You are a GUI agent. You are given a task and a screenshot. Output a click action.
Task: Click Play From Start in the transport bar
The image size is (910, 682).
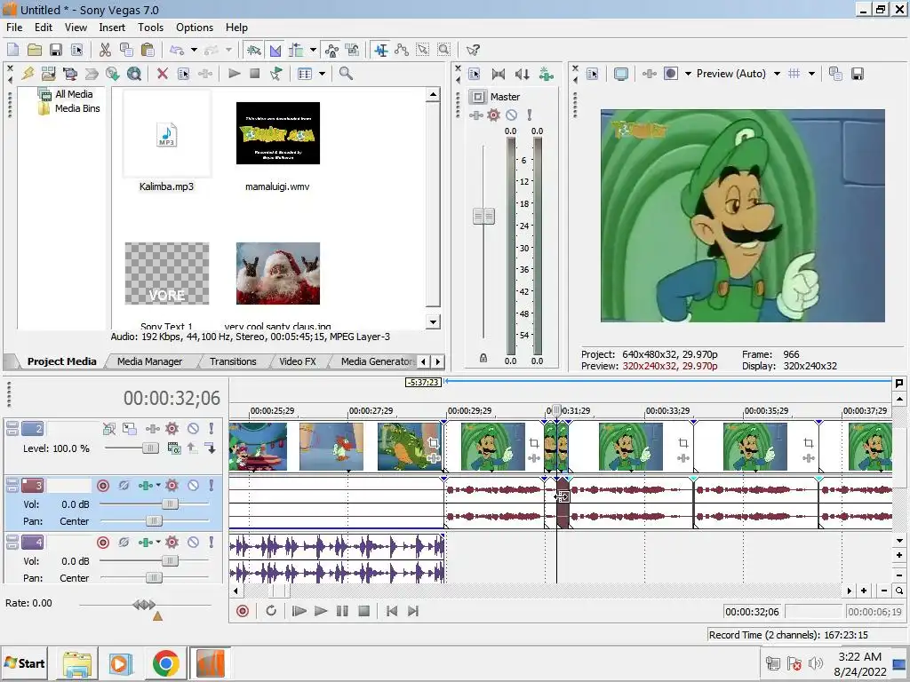click(299, 611)
